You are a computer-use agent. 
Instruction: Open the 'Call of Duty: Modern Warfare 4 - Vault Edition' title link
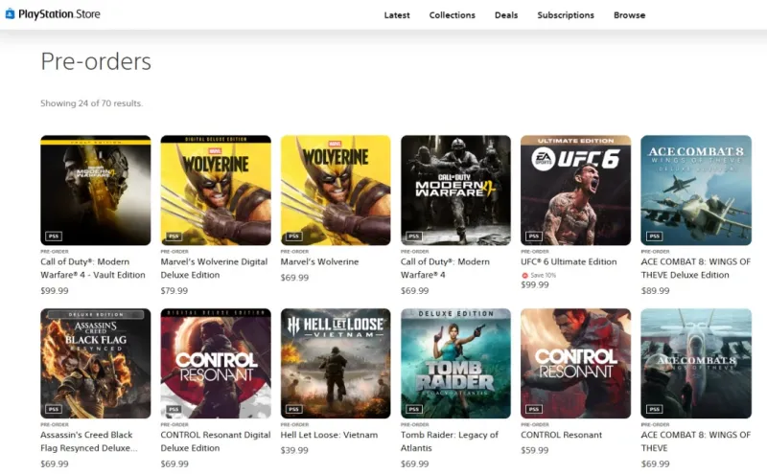click(x=93, y=268)
